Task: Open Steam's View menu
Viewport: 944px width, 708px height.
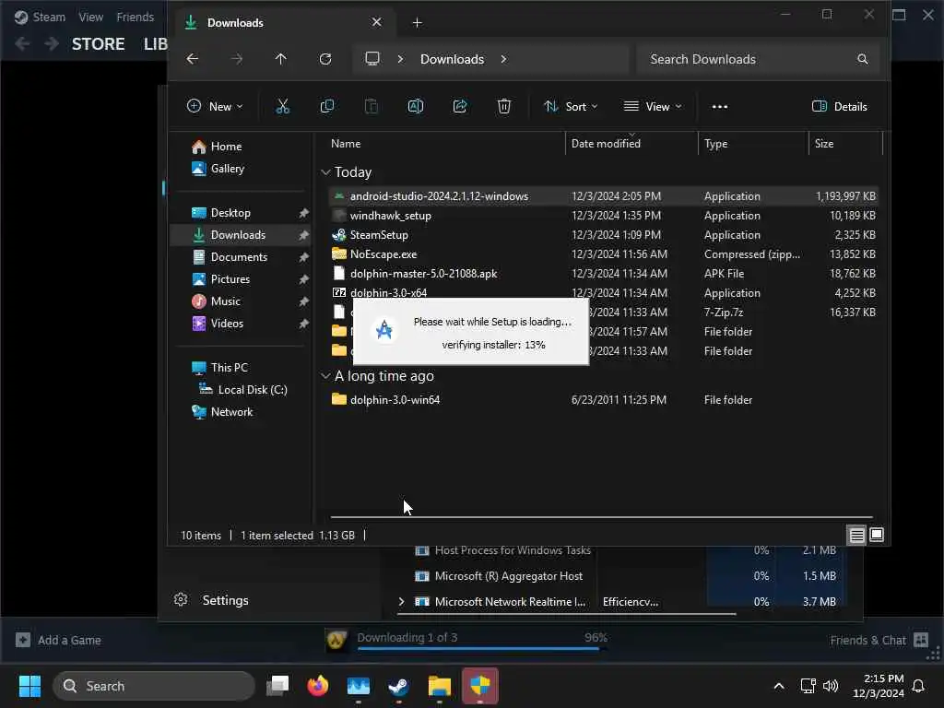Action: (x=91, y=17)
